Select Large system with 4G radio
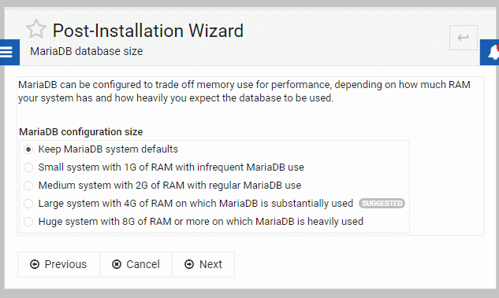 pos(28,204)
